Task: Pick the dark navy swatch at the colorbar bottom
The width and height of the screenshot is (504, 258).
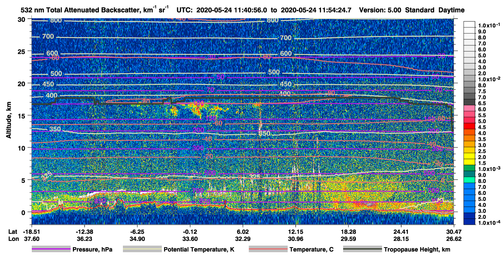Action: coord(469,222)
